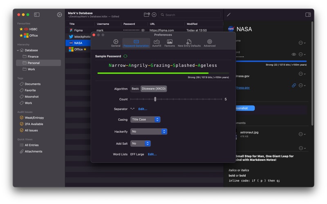
Task: Click the Moonshot tag pill
Action: [x=245, y=108]
